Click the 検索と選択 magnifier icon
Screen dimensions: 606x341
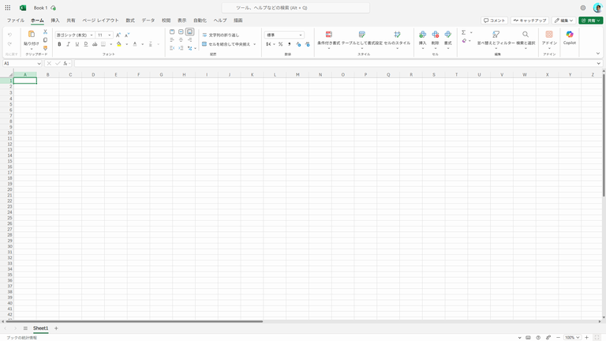point(526,35)
